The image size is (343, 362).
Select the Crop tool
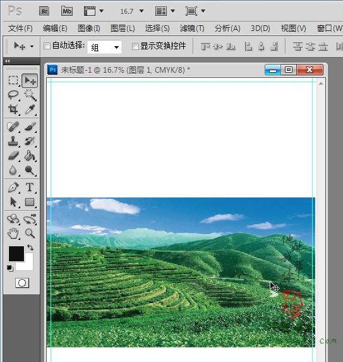coord(13,109)
